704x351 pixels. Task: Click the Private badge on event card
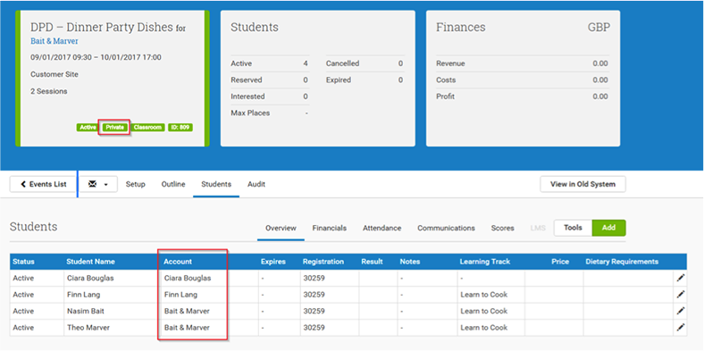115,128
